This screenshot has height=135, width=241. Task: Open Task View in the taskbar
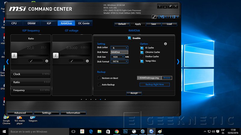coord(73,131)
